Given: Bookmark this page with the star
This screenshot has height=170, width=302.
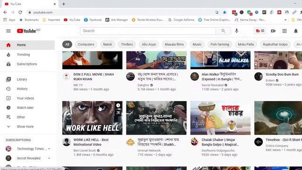Looking at the screenshot, I should click(x=225, y=12).
